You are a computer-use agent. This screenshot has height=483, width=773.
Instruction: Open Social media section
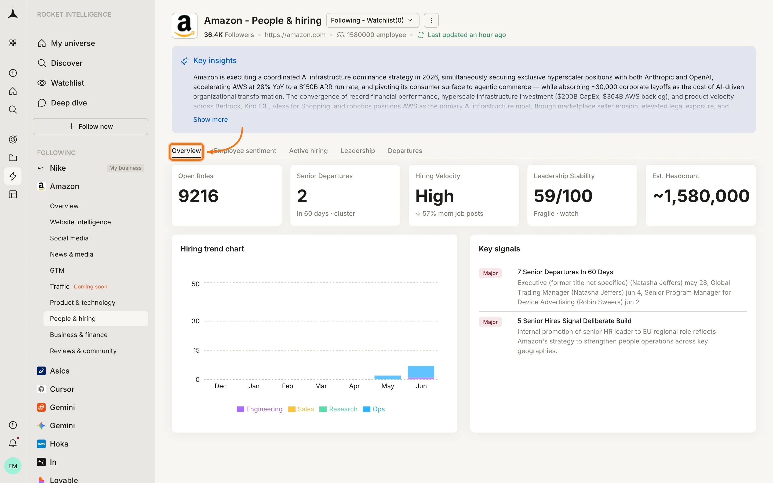point(69,238)
